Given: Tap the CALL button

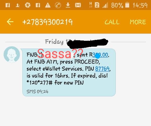Looking at the screenshot, I should coord(112,22).
